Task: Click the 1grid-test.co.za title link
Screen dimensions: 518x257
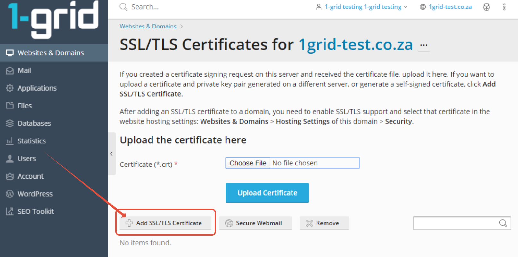Action: [356, 44]
